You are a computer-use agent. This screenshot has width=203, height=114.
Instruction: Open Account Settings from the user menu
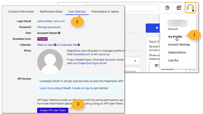179,45
